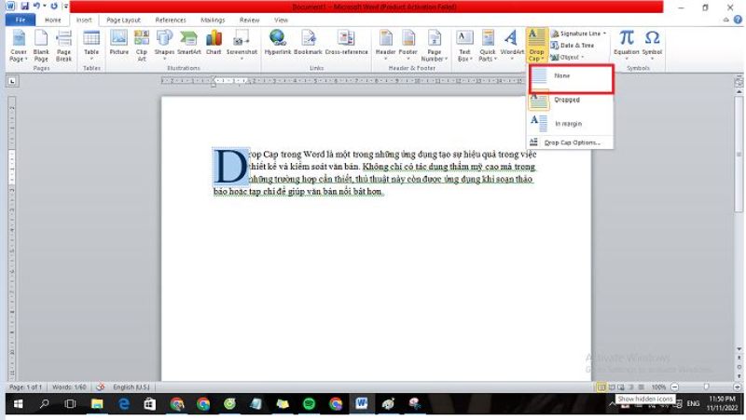Switch to the Page Layout tab
This screenshot has height=420, width=746.
tap(123, 20)
